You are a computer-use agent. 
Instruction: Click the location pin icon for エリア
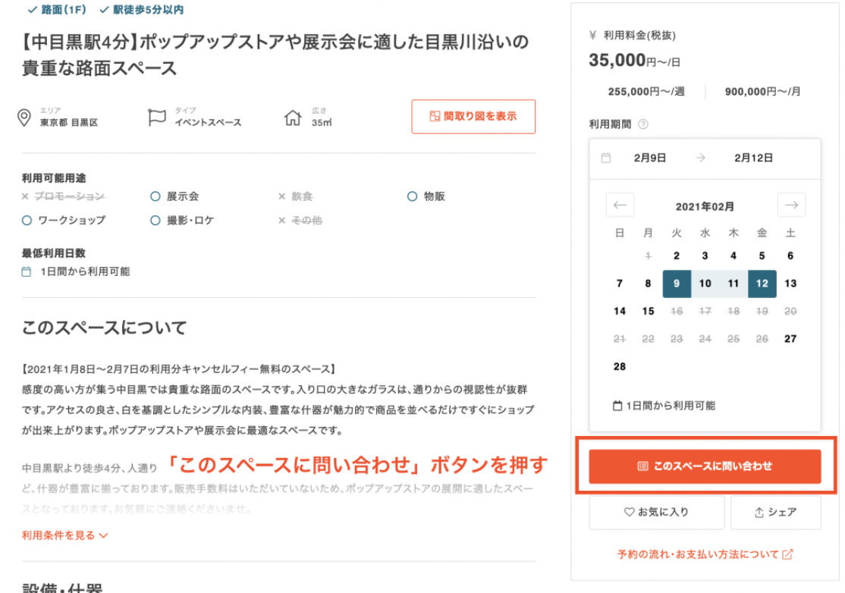click(x=24, y=118)
